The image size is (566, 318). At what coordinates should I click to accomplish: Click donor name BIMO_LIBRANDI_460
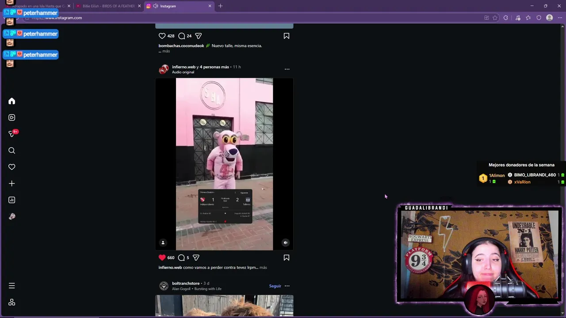(535, 175)
